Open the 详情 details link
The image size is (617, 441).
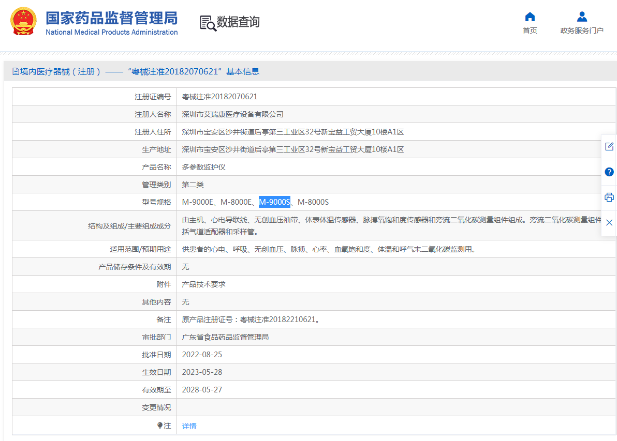189,426
